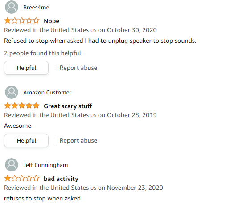Click one-star rating on bad activity review
The image size is (226, 204).
coord(22,178)
